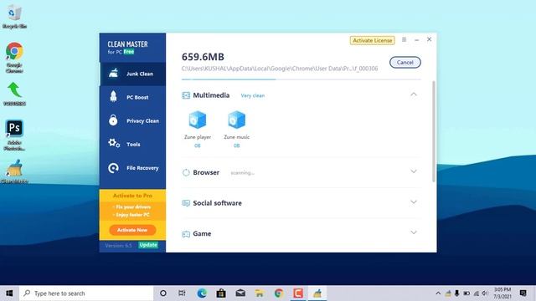The height and width of the screenshot is (301, 536).
Task: Open Microsoft Store from the taskbar
Action: click(x=221, y=293)
